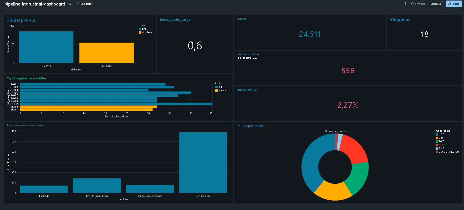The height and width of the screenshot is (210, 464).
Task: Toggle RNF legend entry in Falhas por modo
Action: (440, 148)
